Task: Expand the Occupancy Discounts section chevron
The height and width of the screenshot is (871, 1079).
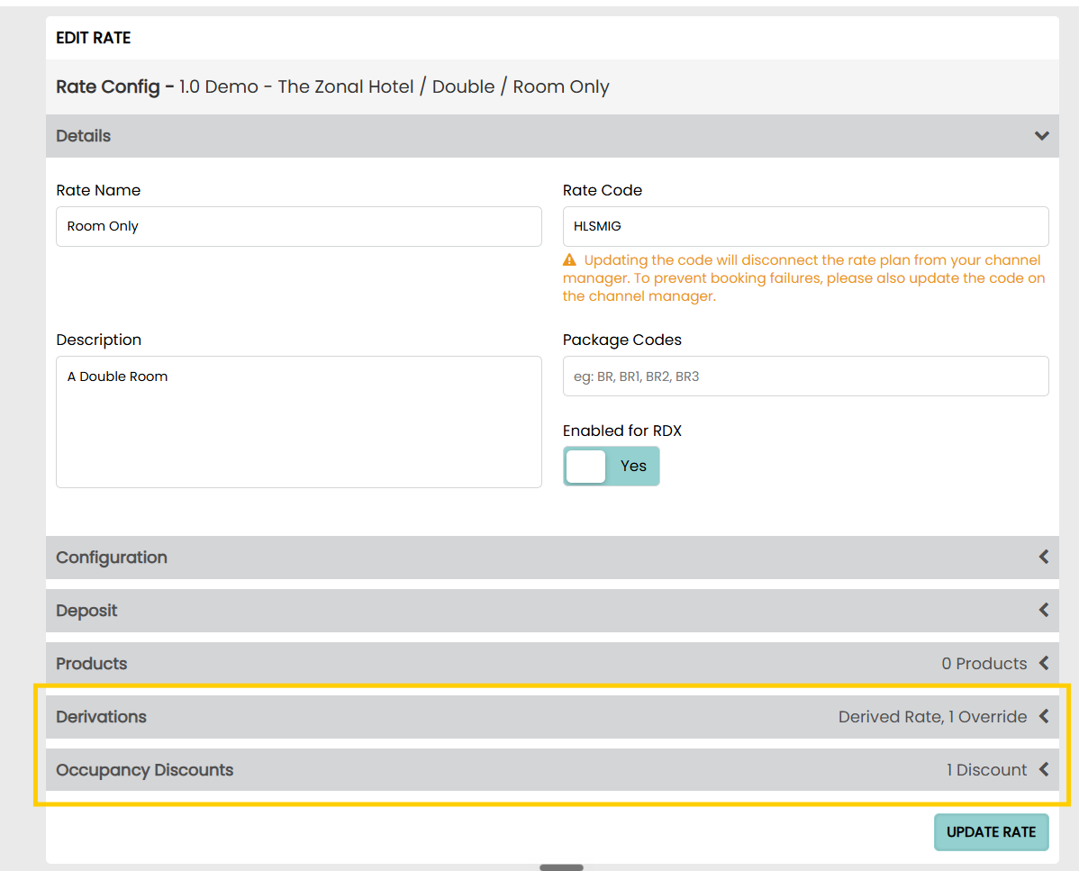Action: pos(1043,769)
